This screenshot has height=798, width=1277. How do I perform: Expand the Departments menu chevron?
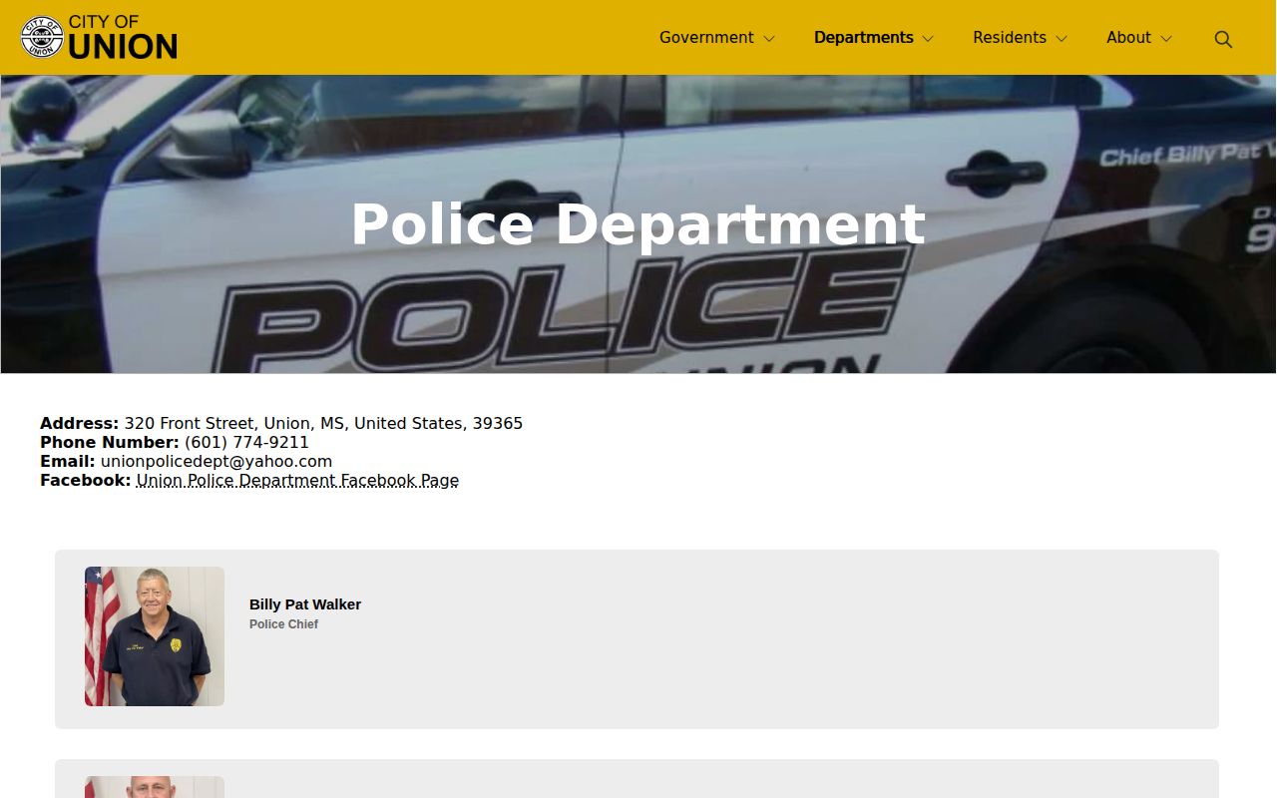(928, 39)
